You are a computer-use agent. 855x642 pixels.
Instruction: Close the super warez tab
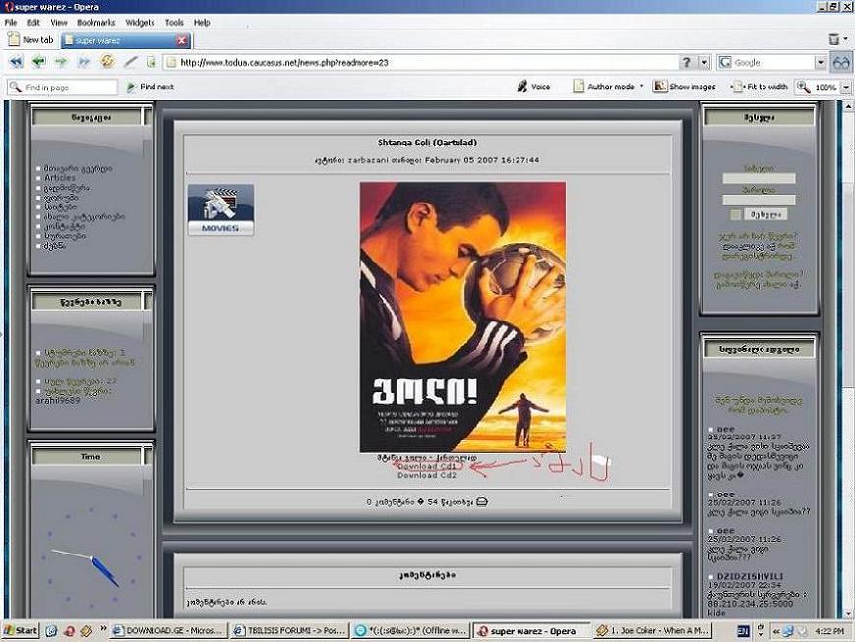(x=182, y=40)
